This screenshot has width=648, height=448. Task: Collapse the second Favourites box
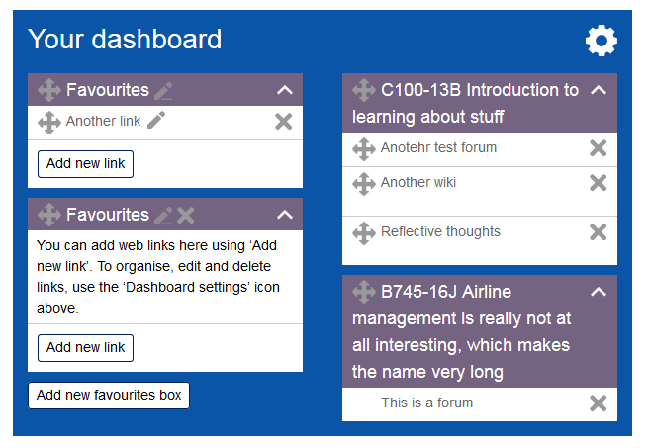click(x=285, y=215)
